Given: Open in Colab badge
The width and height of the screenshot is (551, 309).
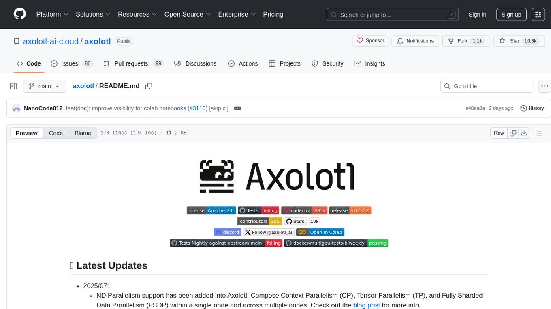Looking at the screenshot, I should pos(320,232).
